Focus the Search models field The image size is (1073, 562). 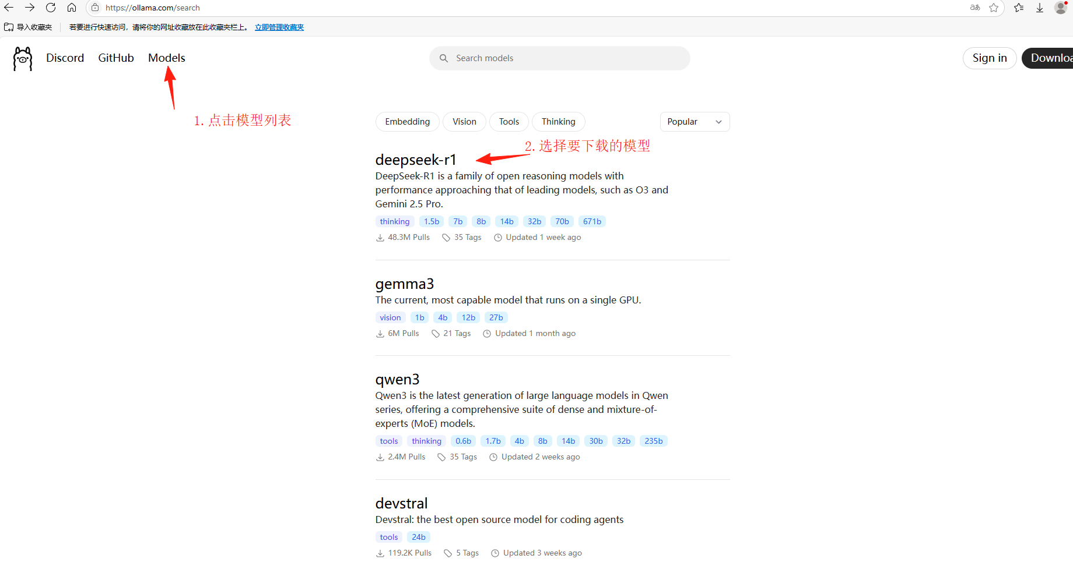560,58
